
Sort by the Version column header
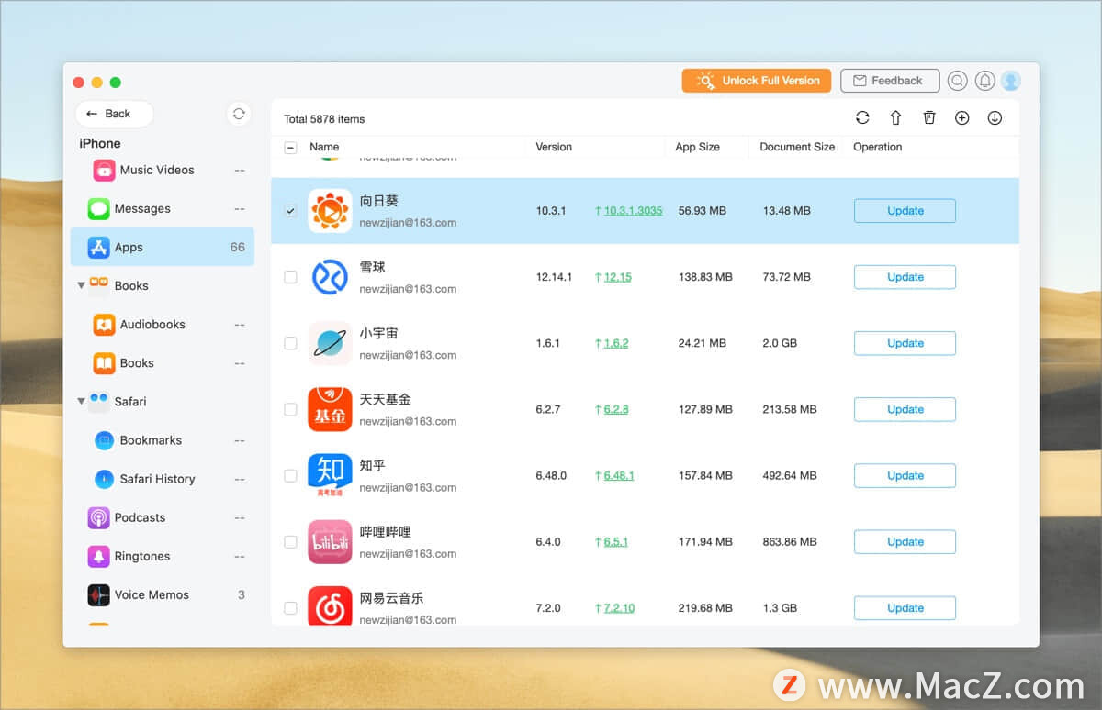coord(554,147)
